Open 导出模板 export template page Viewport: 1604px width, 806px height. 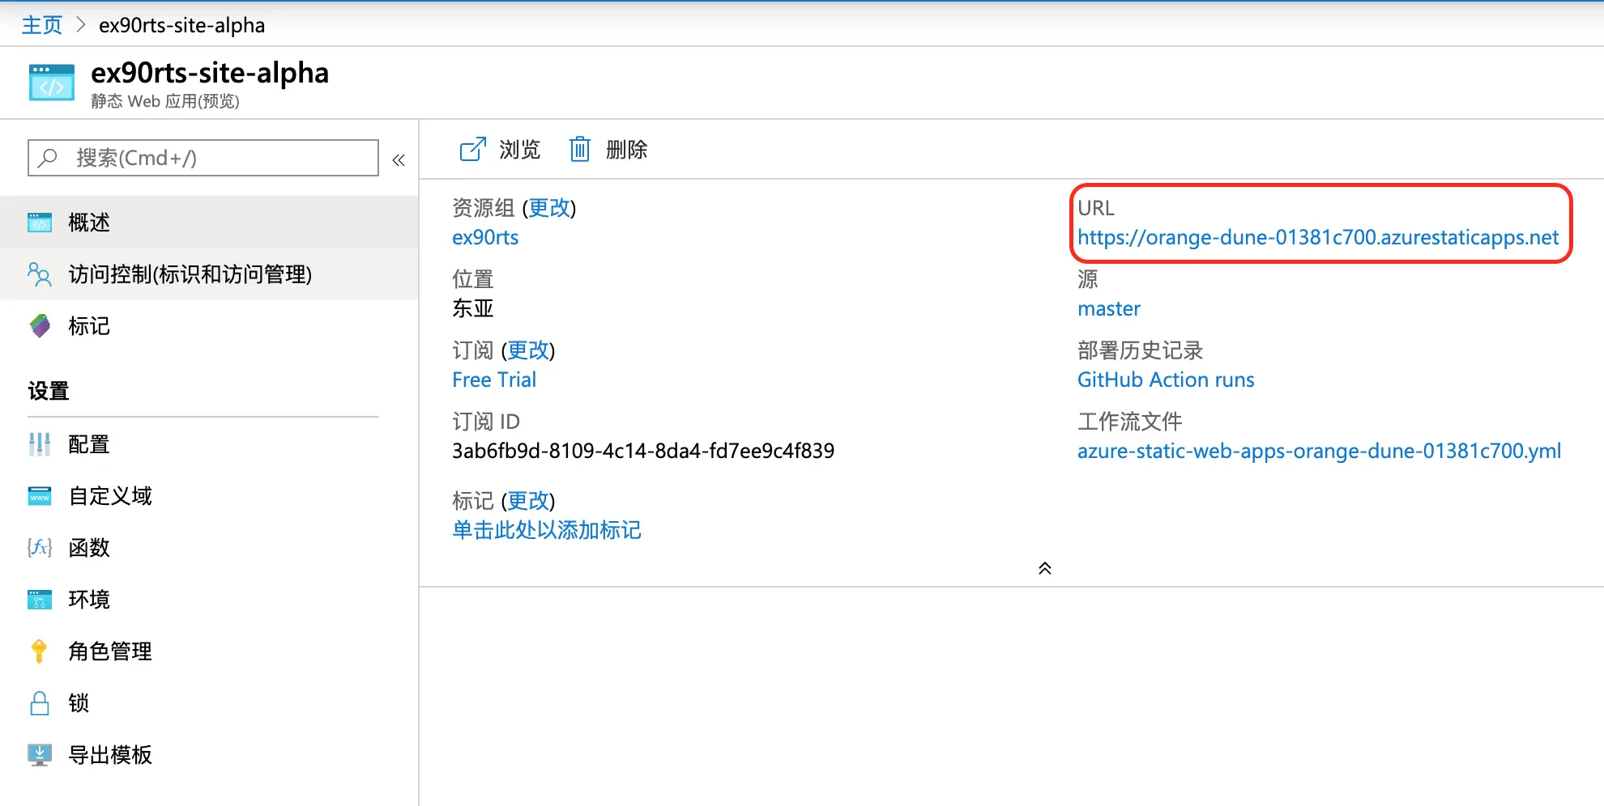[209, 755]
